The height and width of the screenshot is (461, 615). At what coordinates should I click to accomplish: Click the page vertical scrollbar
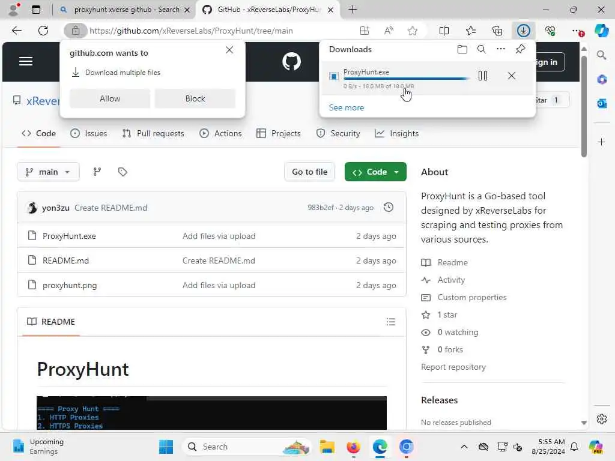pos(584,107)
